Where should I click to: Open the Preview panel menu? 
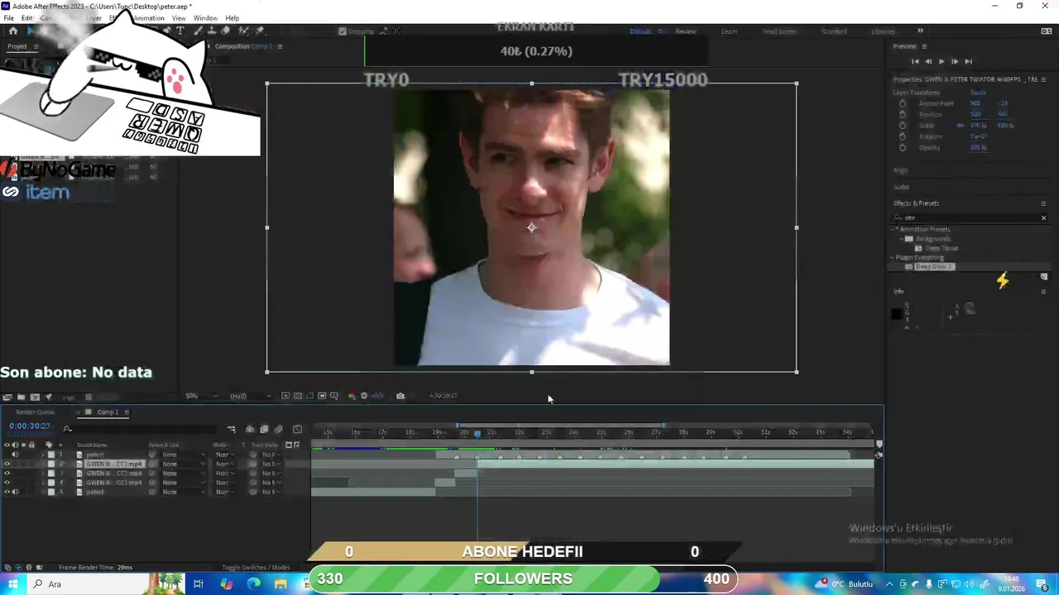click(924, 46)
